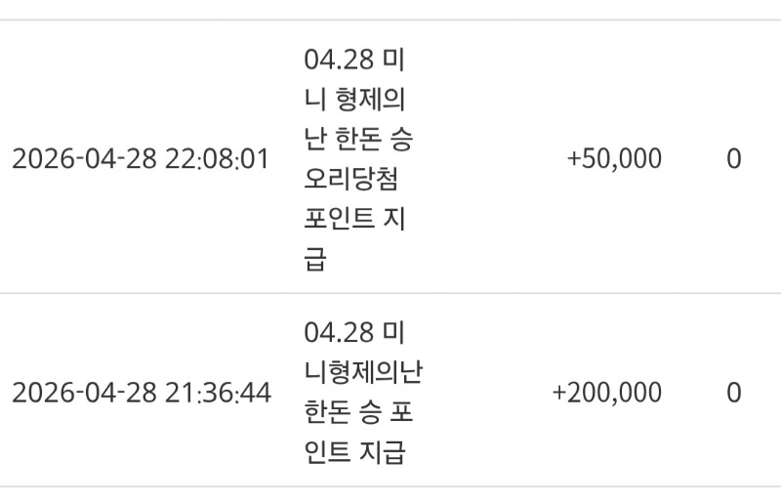Click the date 2026-04-28 in the +200,000 row

click(x=84, y=393)
